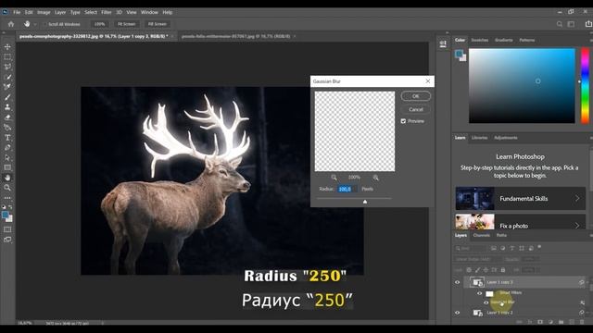Go to the Home screen icon
Viewport: 593px width, 333px height.
coord(11,24)
